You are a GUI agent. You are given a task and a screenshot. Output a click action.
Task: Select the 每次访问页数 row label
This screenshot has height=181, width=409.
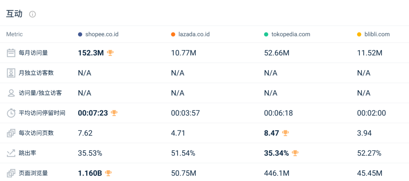click(x=36, y=133)
